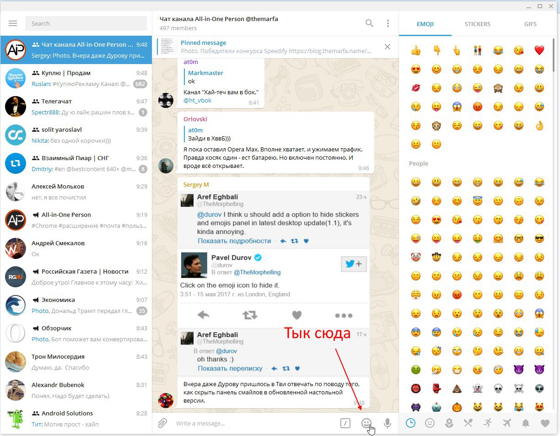
Task: Open the Взаимный Пиар | СНГ chat
Action: pos(76,163)
